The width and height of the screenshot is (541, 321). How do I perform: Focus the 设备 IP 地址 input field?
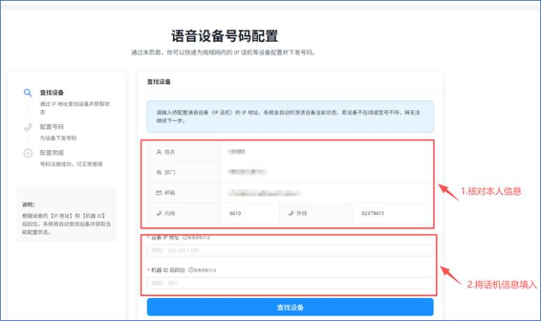point(290,250)
